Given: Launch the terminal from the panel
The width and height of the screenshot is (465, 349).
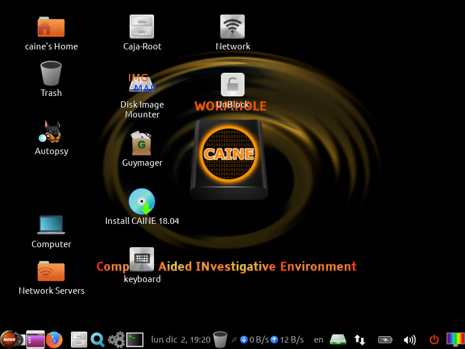Looking at the screenshot, I should 135,340.
